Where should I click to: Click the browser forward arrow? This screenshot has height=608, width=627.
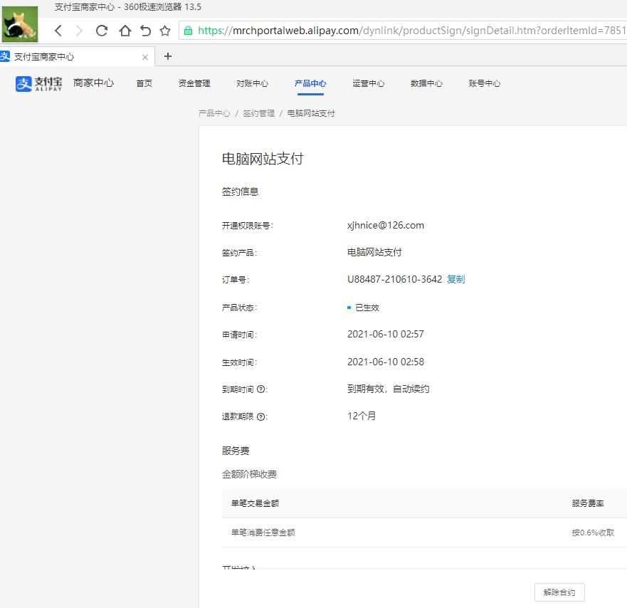point(79,31)
